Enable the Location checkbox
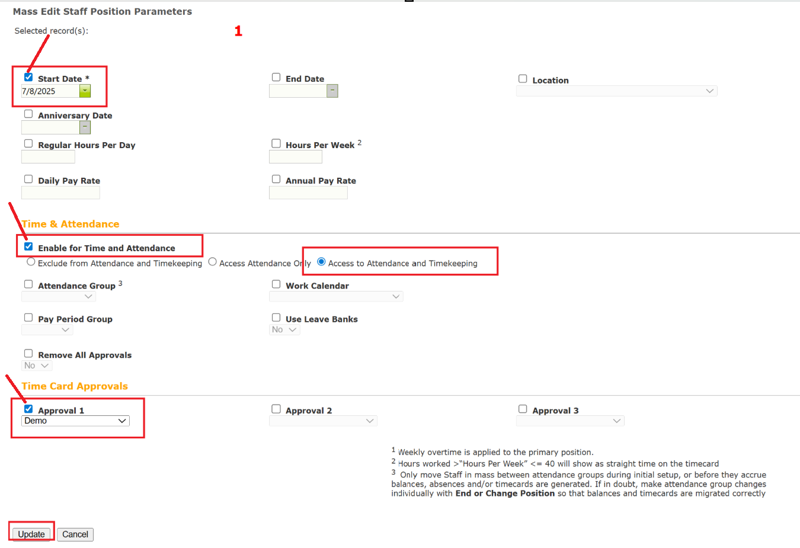The height and width of the screenshot is (548, 800). click(523, 78)
